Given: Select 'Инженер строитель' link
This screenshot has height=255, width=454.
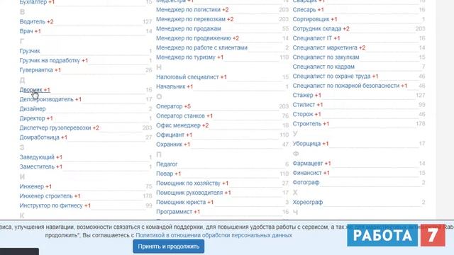Looking at the screenshot, I should pos(46,196).
